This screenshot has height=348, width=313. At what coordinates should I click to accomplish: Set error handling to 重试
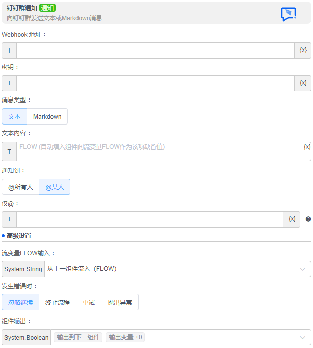click(x=89, y=302)
